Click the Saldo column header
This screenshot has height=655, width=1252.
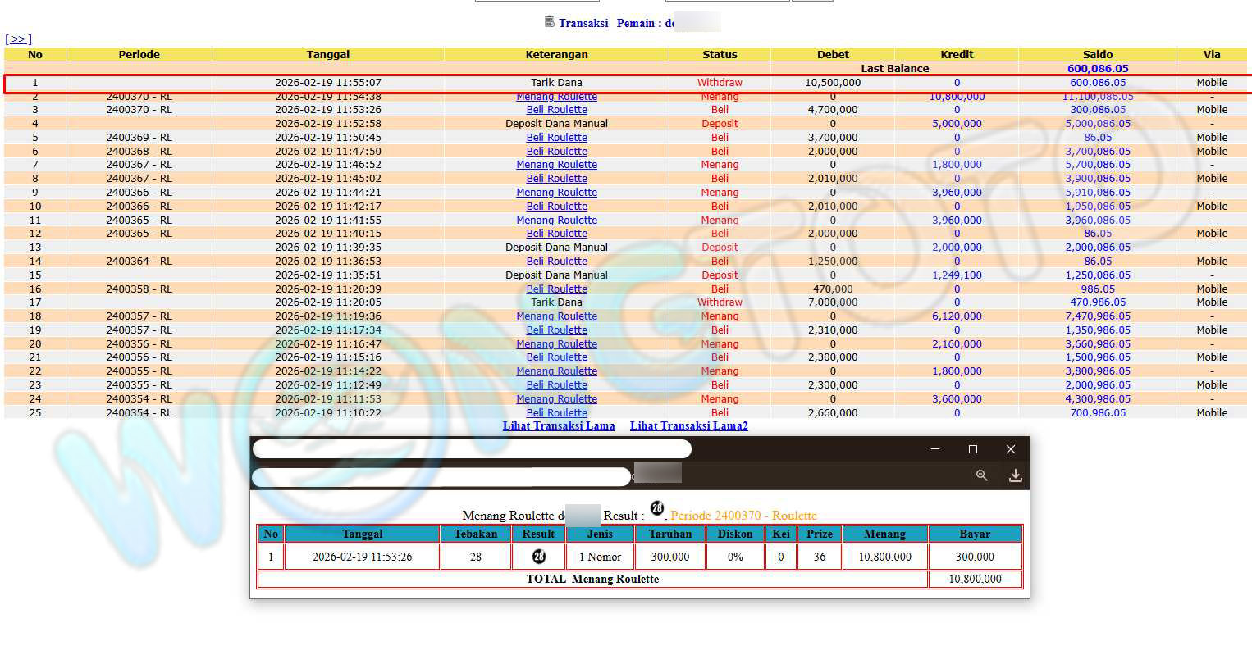tap(1097, 54)
